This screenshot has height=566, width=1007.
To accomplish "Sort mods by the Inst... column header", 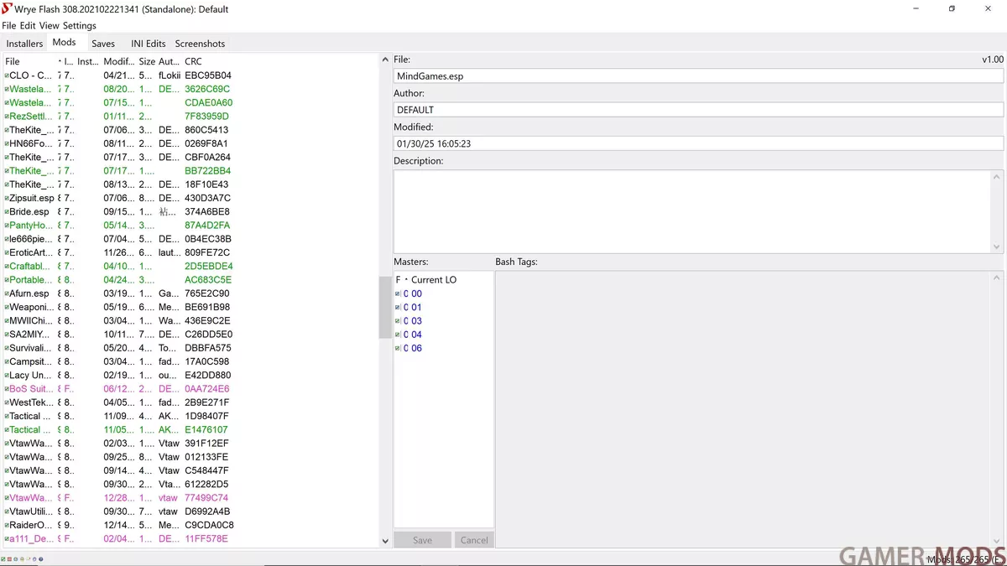I will 88,61.
